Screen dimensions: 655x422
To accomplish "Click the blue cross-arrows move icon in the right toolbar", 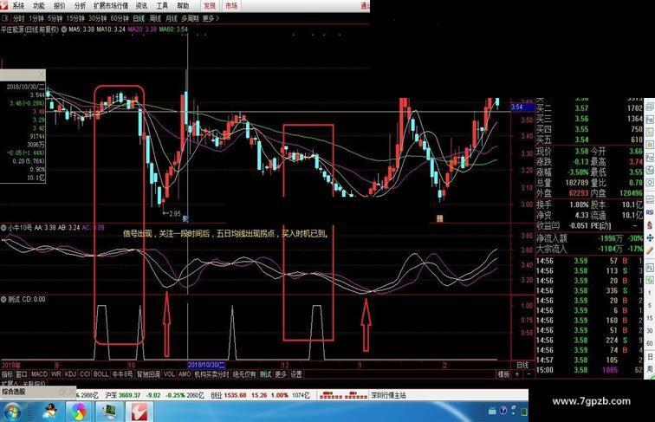I will pos(650,237).
